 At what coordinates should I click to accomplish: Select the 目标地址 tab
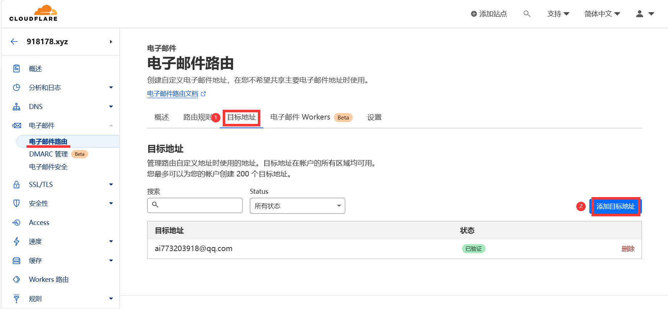[242, 117]
